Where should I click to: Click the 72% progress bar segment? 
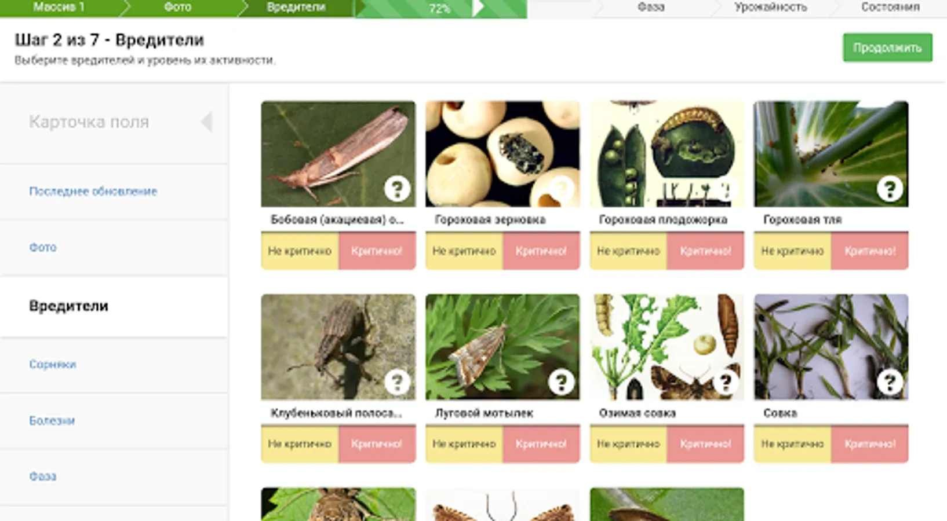(x=440, y=9)
